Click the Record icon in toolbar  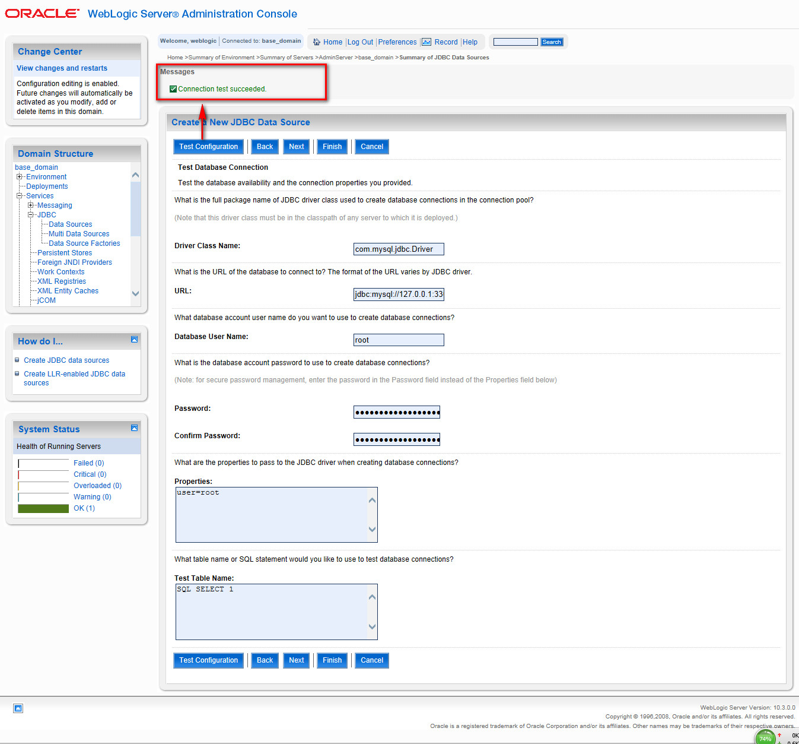coord(426,42)
